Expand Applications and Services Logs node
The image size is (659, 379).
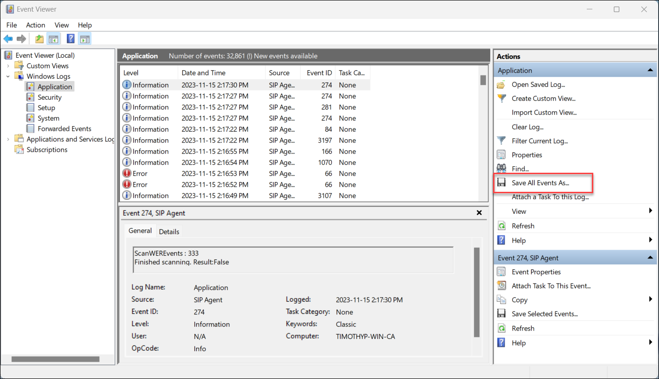coord(8,139)
